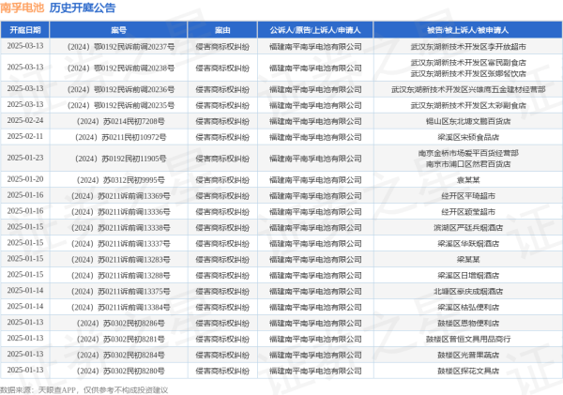Image resolution: width=563 pixels, height=395 pixels.
Task: Click defendant 滨湖区严廷兵烟酒店
Action: coord(468,228)
